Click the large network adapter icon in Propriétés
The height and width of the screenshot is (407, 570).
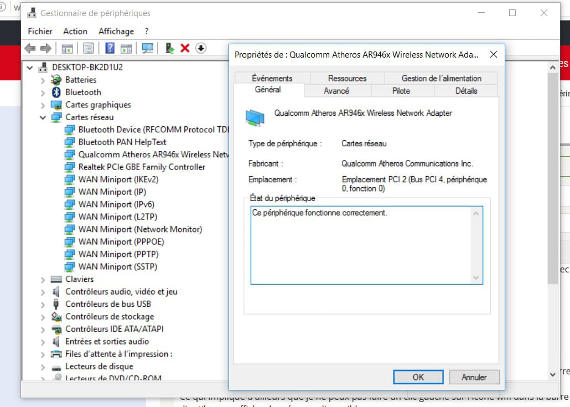coord(255,117)
